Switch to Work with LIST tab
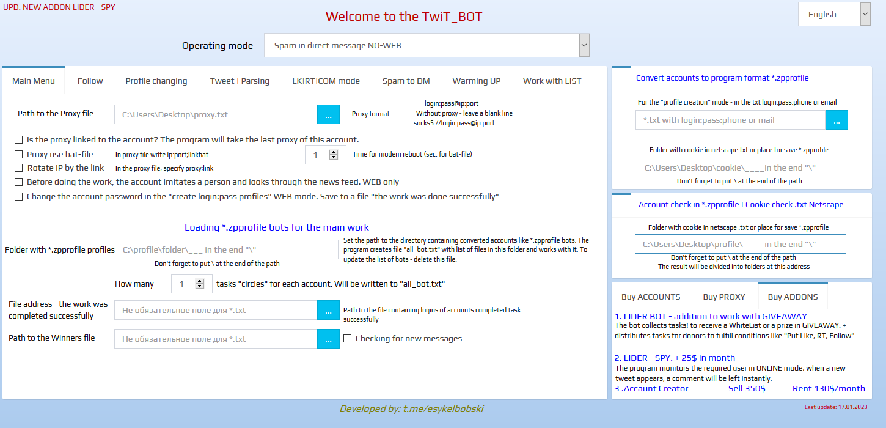Screen dimensions: 886x428 point(552,81)
